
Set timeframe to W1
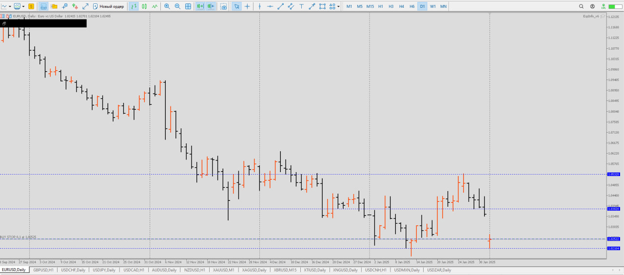pyautogui.click(x=433, y=6)
